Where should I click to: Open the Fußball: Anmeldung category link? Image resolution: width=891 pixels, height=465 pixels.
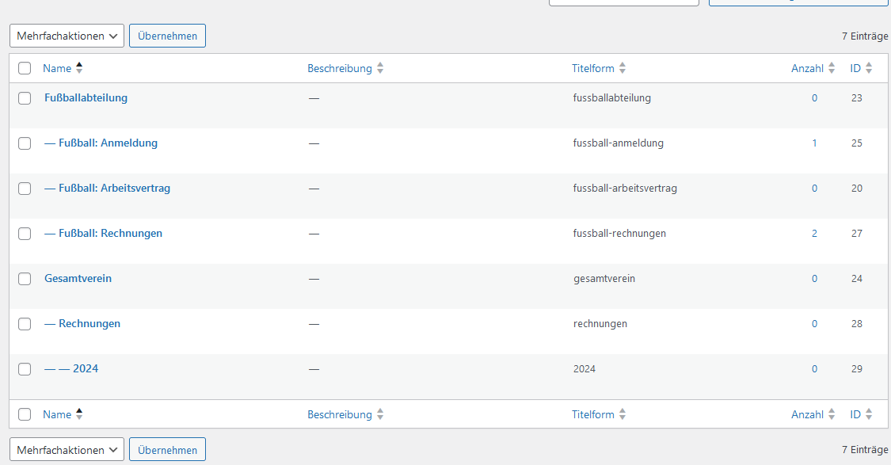click(x=108, y=143)
